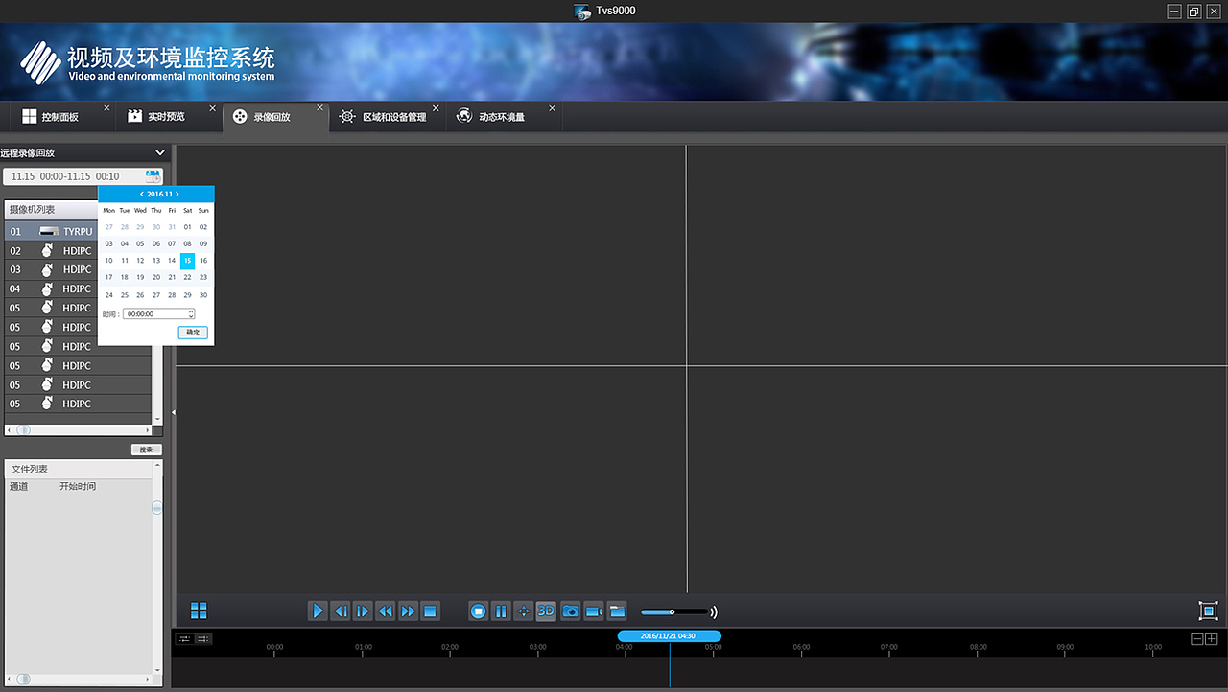Click the calendar icon in date field
The height and width of the screenshot is (692, 1228).
[153, 176]
